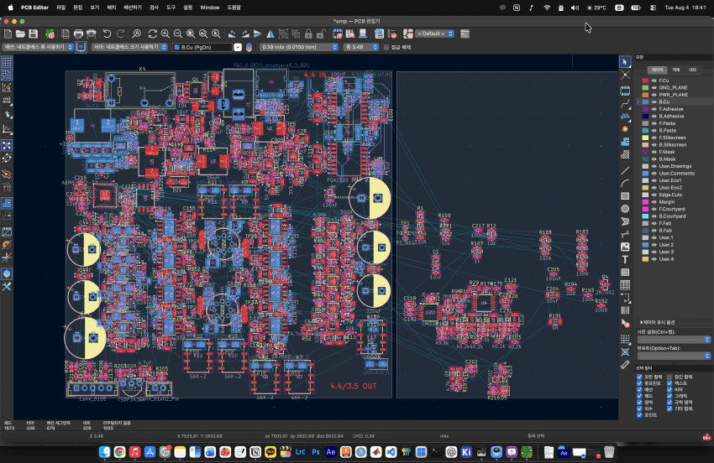Select the arrow selection tool

click(x=625, y=61)
